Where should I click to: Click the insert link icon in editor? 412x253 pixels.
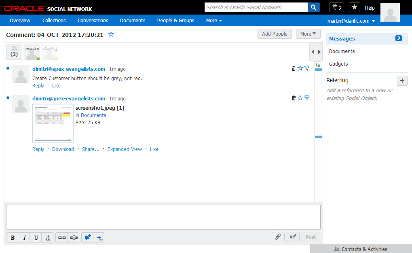pyautogui.click(x=62, y=238)
